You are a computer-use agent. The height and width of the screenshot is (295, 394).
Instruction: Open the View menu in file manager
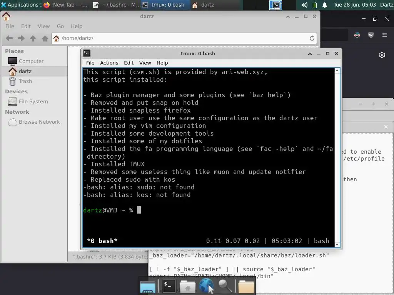pyautogui.click(x=44, y=26)
